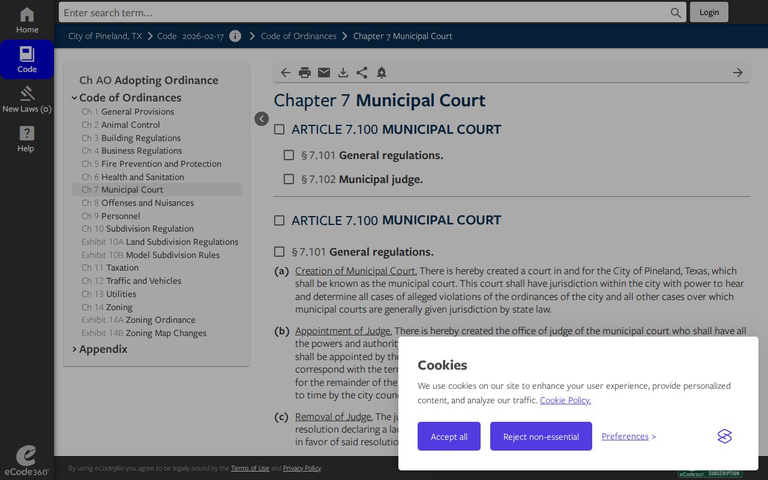Go to previous section arrow
The width and height of the screenshot is (768, 480).
(x=286, y=73)
